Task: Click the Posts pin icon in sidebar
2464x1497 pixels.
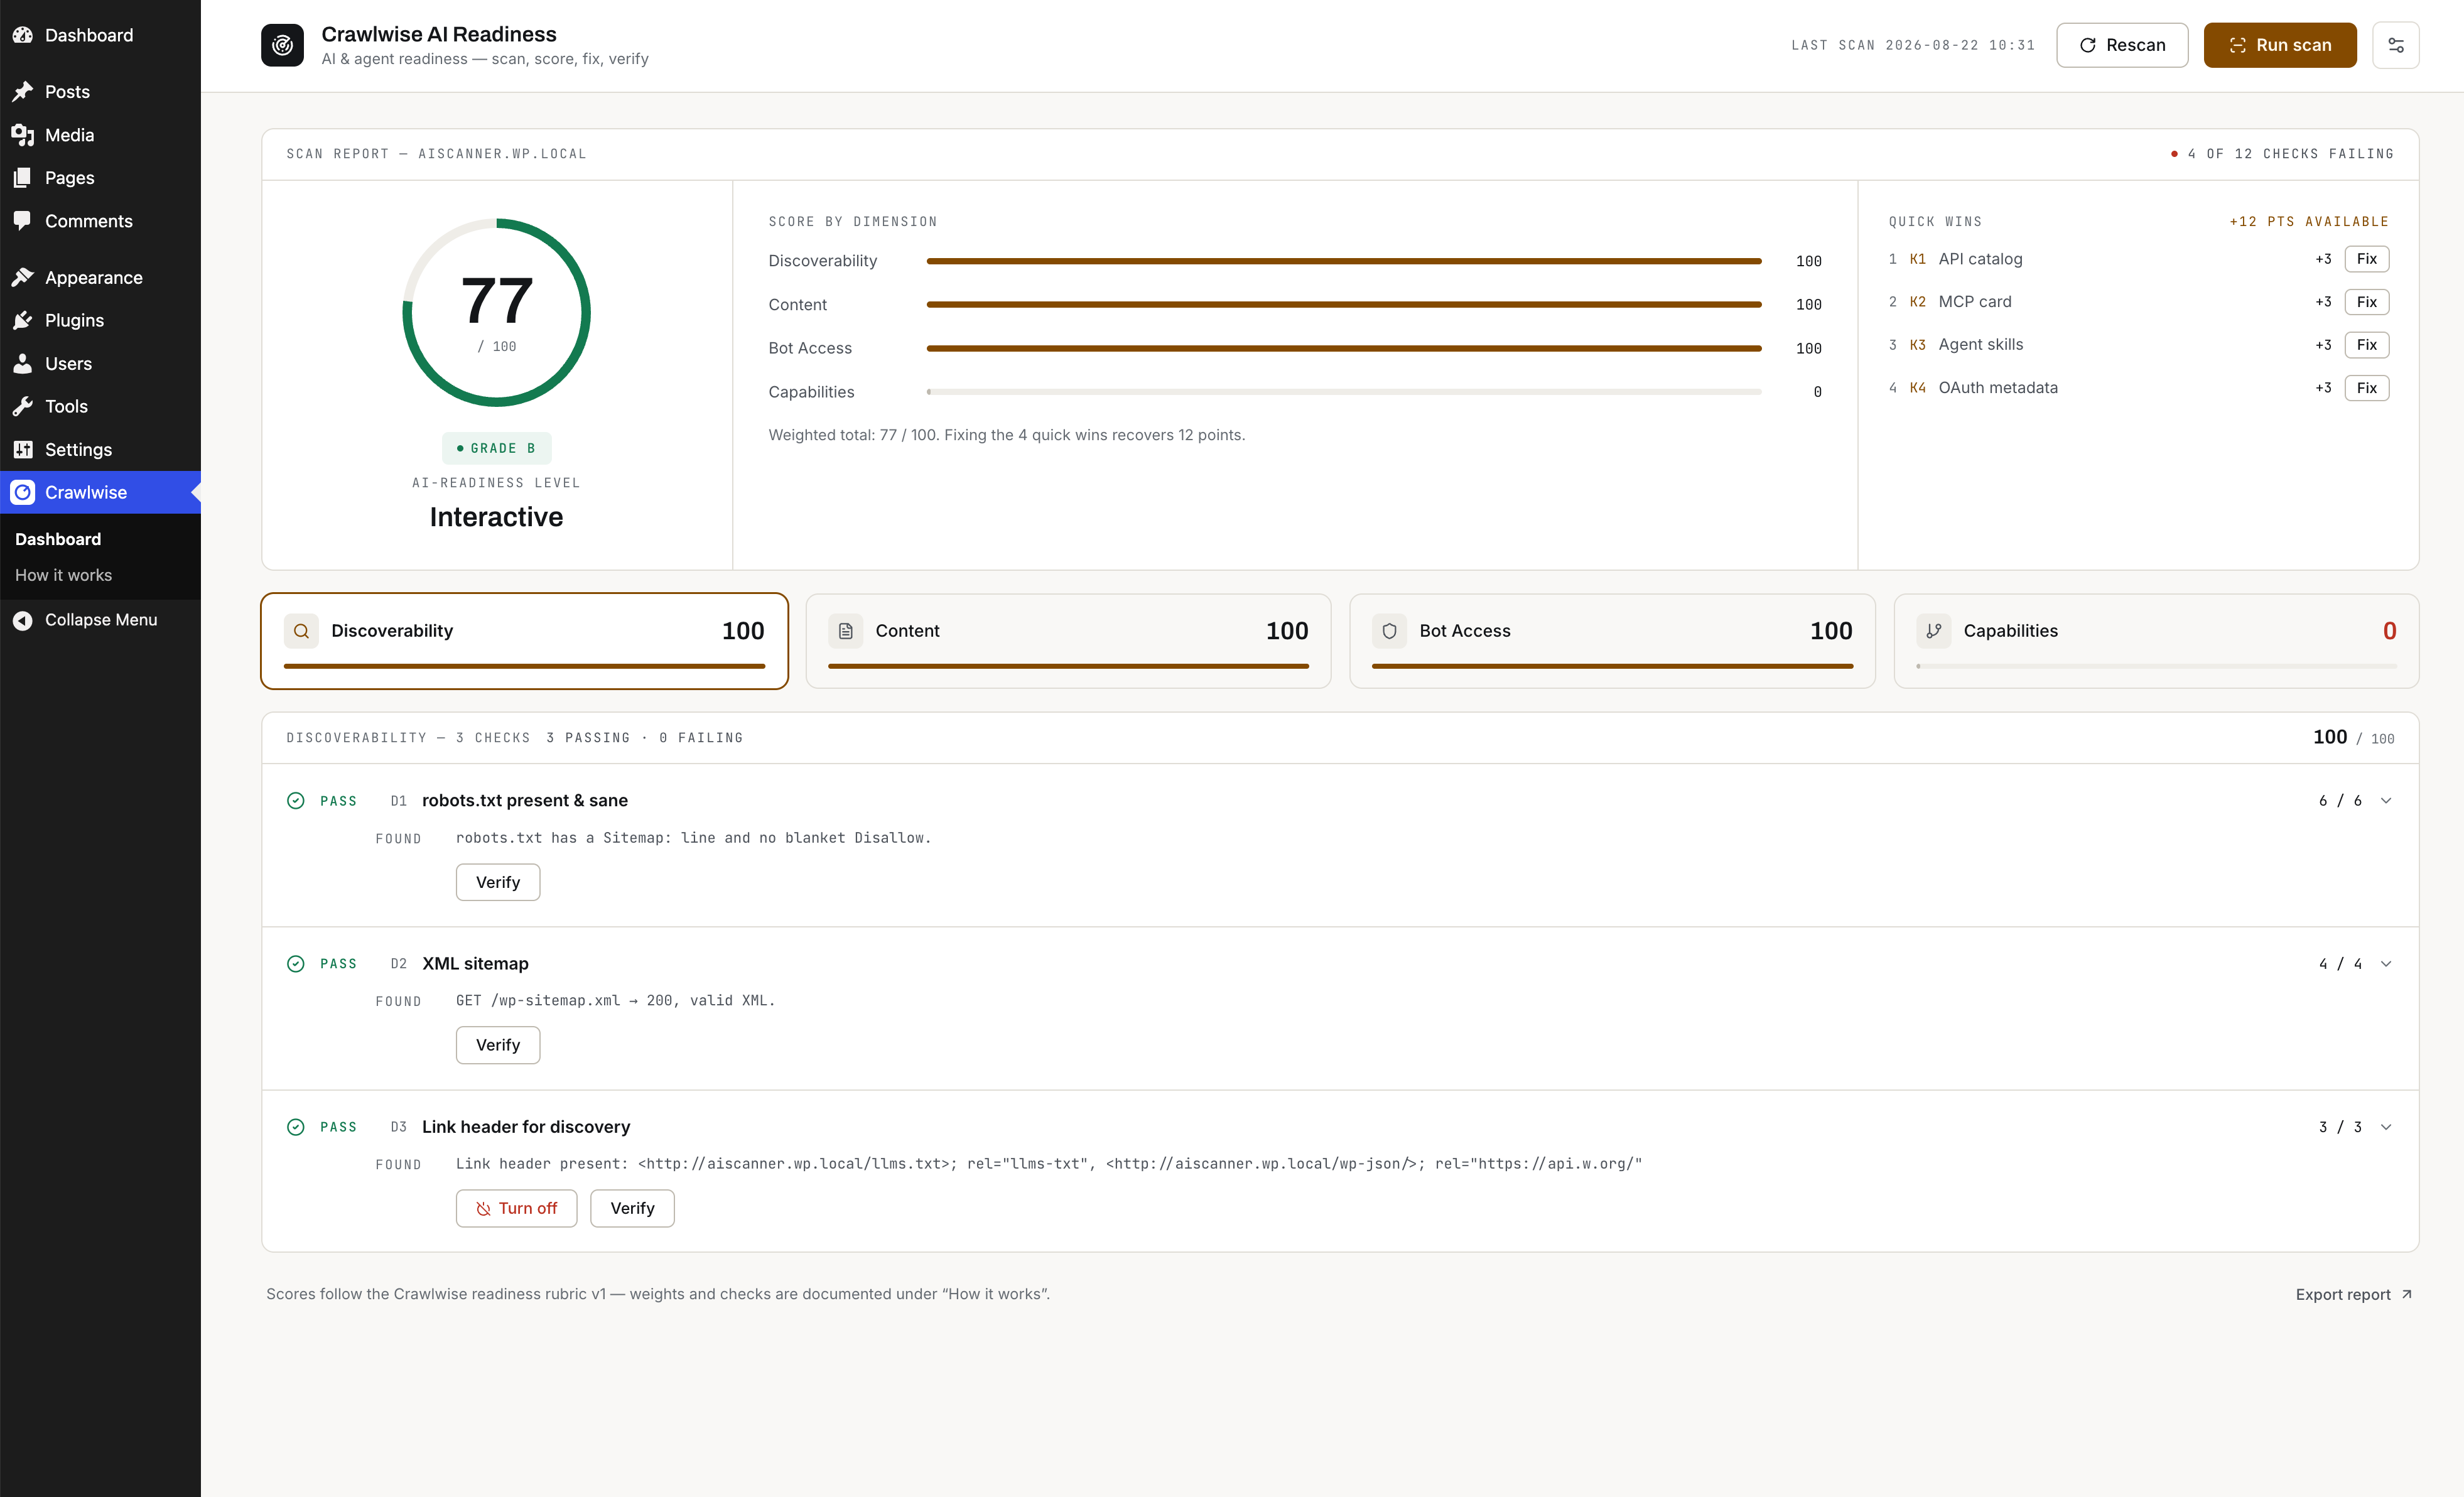Action: click(22, 92)
